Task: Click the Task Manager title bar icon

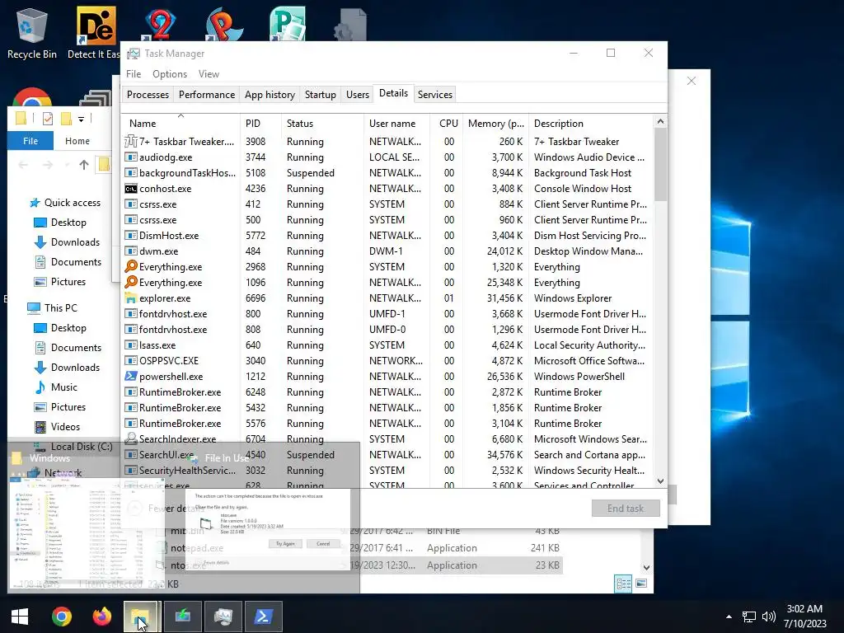Action: (x=133, y=54)
